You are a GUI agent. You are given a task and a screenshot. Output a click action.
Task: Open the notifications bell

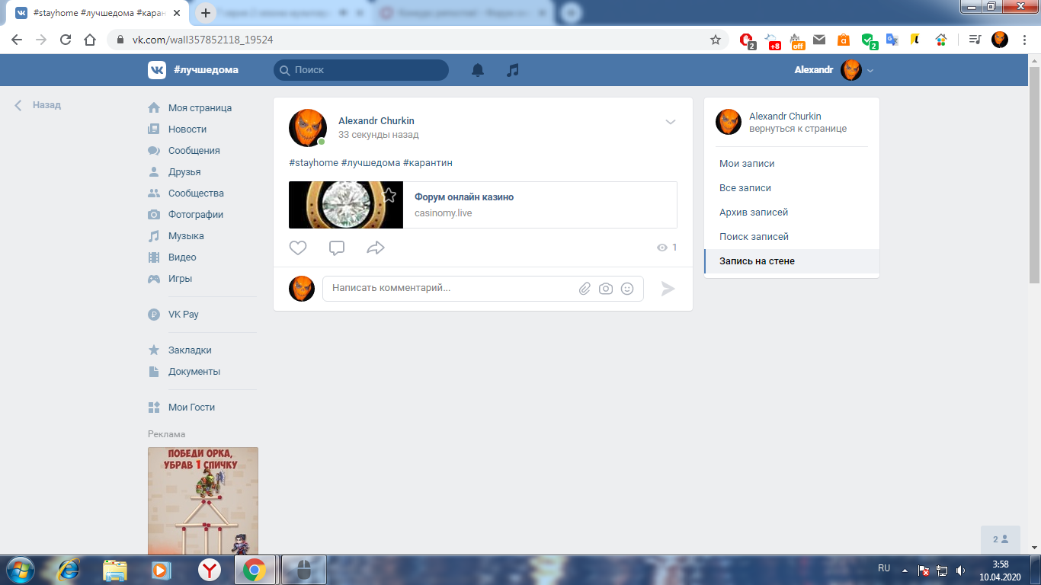point(478,70)
